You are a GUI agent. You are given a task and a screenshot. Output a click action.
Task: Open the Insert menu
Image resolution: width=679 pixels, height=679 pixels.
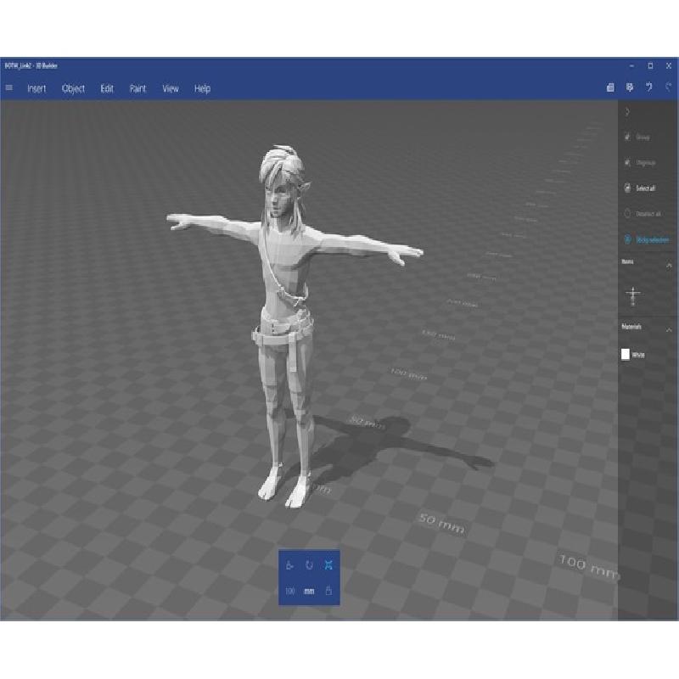tap(36, 88)
